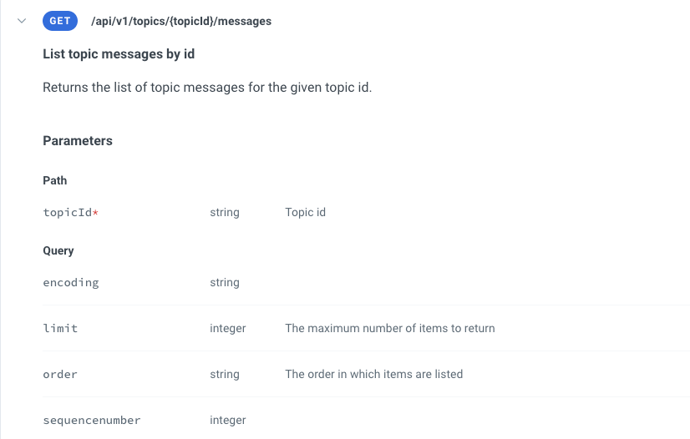
Task: Click the maximum number of items description
Action: point(390,328)
